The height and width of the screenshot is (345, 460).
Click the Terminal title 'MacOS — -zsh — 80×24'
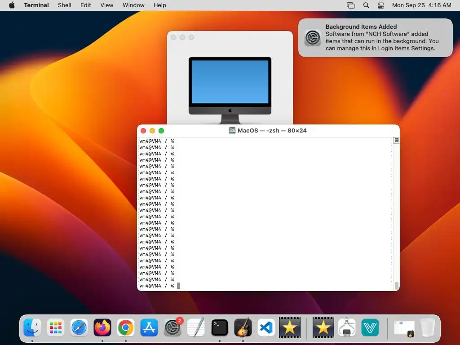272,131
